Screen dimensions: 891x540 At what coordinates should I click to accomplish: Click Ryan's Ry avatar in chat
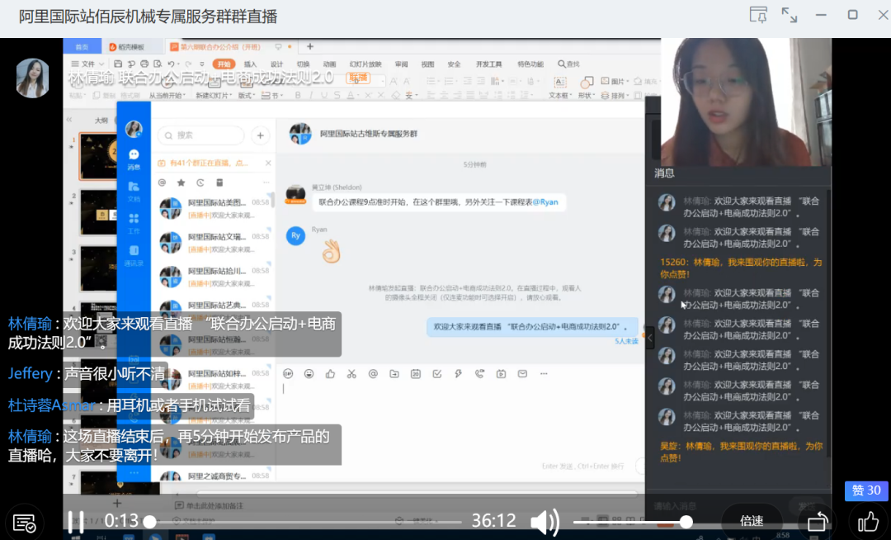point(295,235)
